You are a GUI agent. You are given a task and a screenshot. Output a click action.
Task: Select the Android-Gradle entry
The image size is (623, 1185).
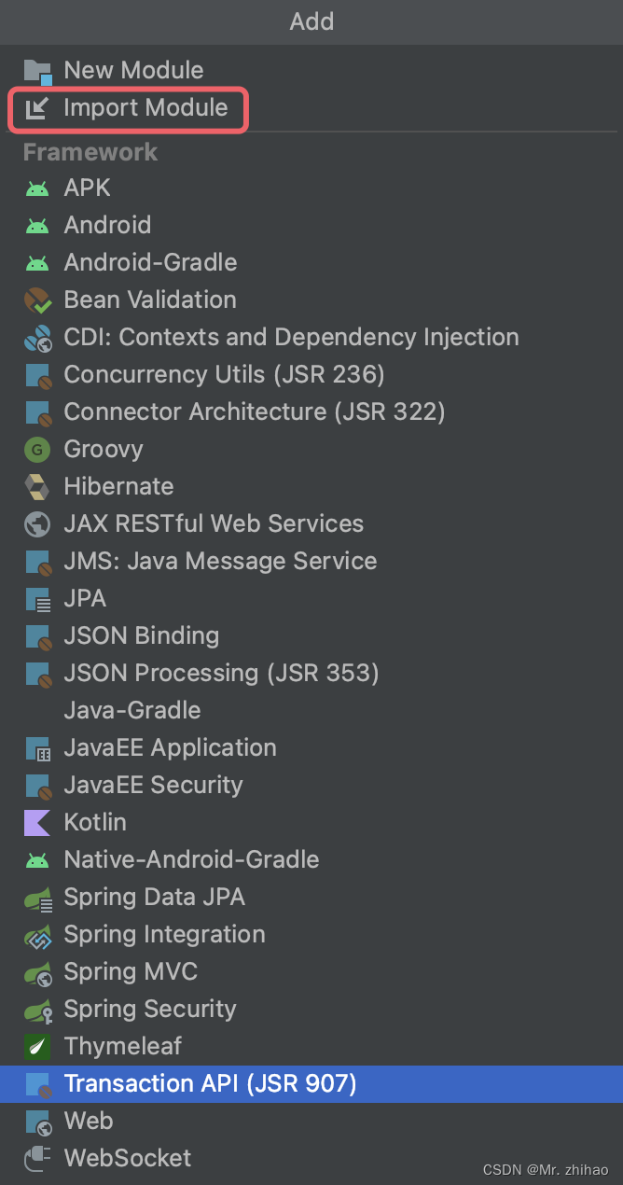(149, 262)
